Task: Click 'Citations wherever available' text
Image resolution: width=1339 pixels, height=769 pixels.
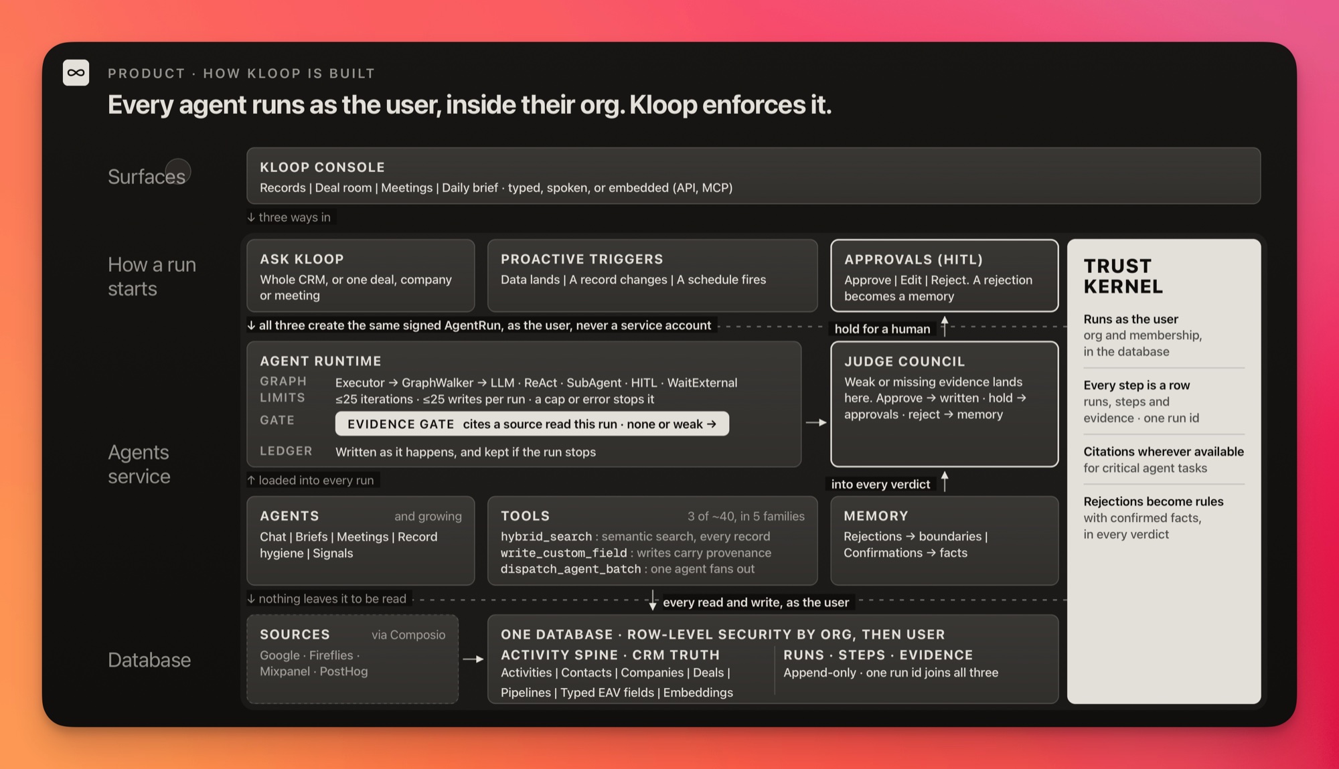Action: [1164, 452]
